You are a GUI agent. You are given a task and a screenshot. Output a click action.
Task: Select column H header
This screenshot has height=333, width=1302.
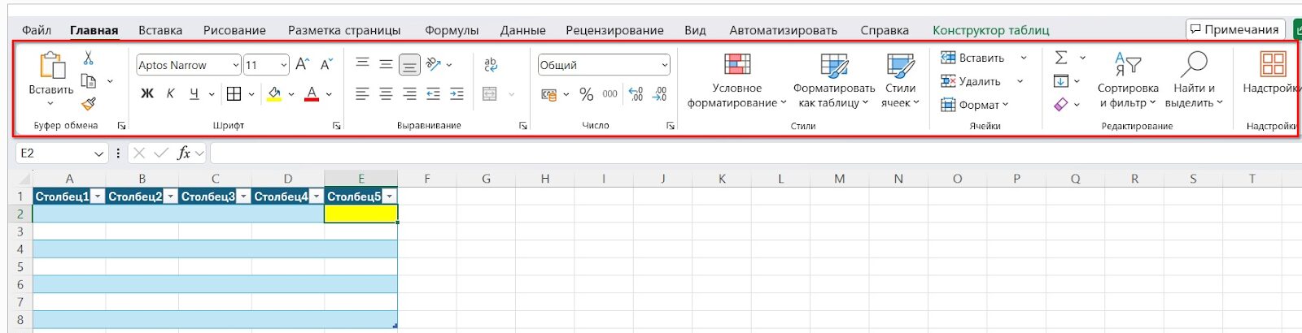544,179
